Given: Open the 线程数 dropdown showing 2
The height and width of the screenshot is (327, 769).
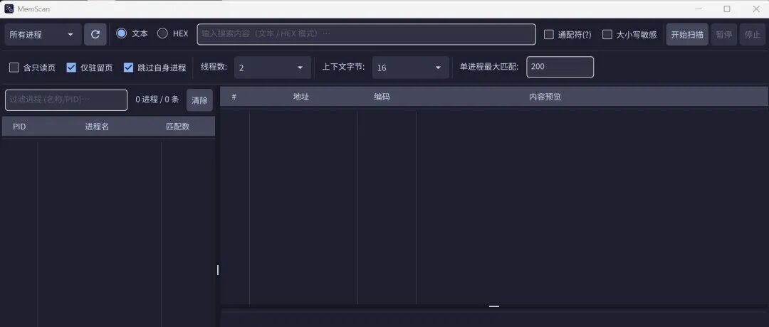Looking at the screenshot, I should point(273,68).
